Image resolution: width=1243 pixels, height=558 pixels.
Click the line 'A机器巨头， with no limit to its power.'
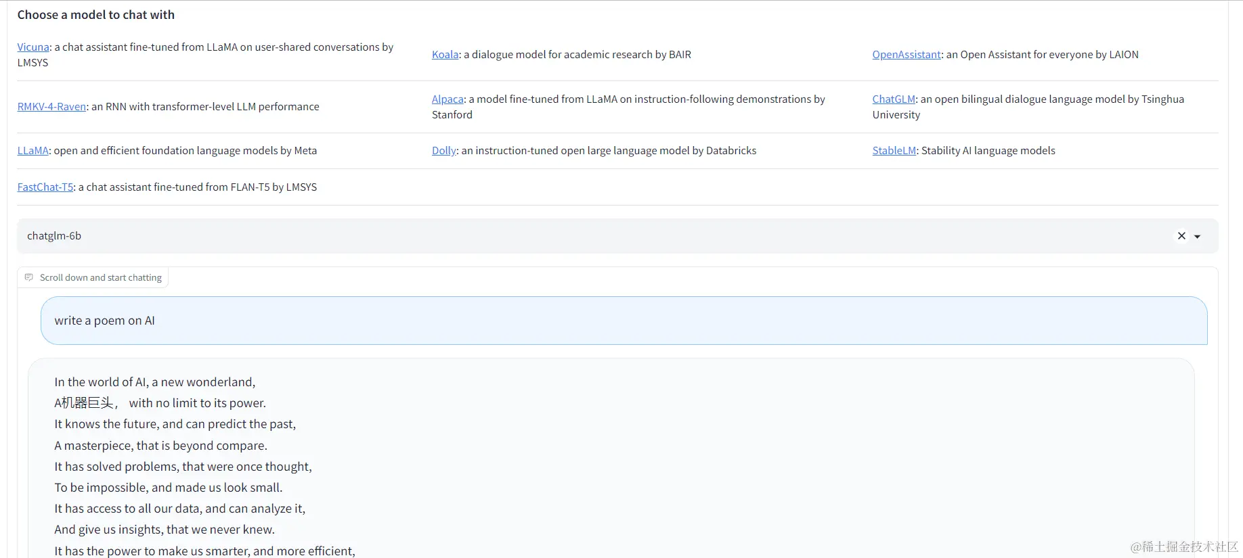[160, 403]
